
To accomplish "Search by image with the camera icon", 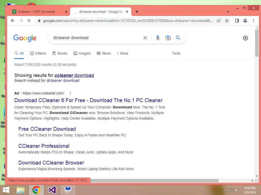I will pos(168,38).
